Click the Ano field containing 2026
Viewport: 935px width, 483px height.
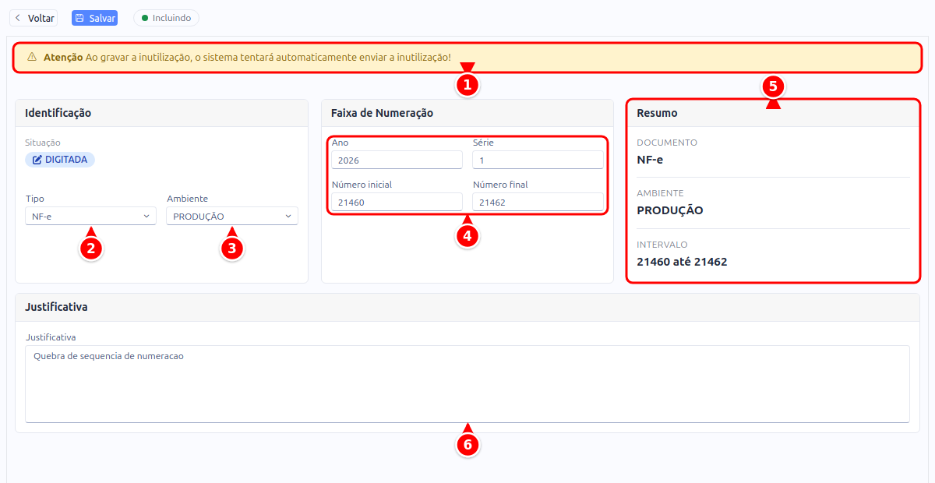(x=397, y=160)
